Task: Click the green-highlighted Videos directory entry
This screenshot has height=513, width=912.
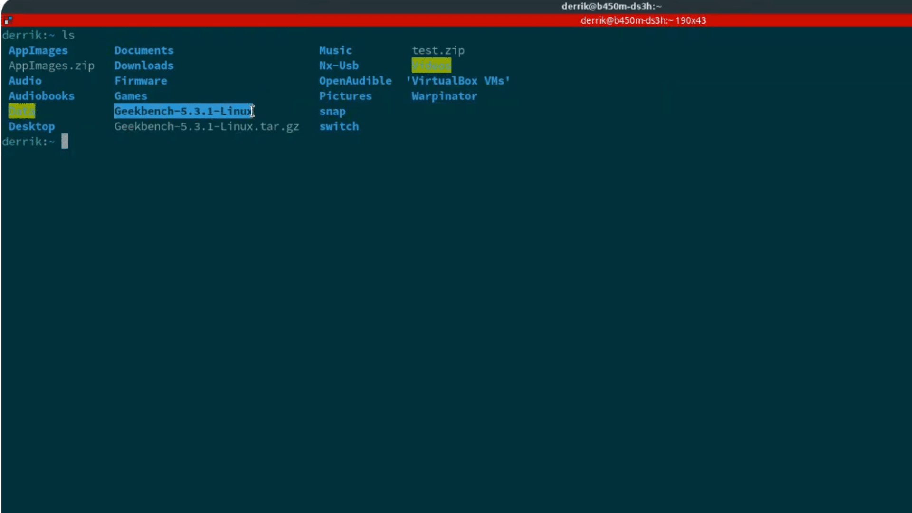Action: click(431, 66)
